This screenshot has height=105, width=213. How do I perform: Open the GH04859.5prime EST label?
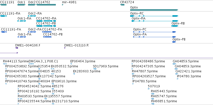point(186,61)
